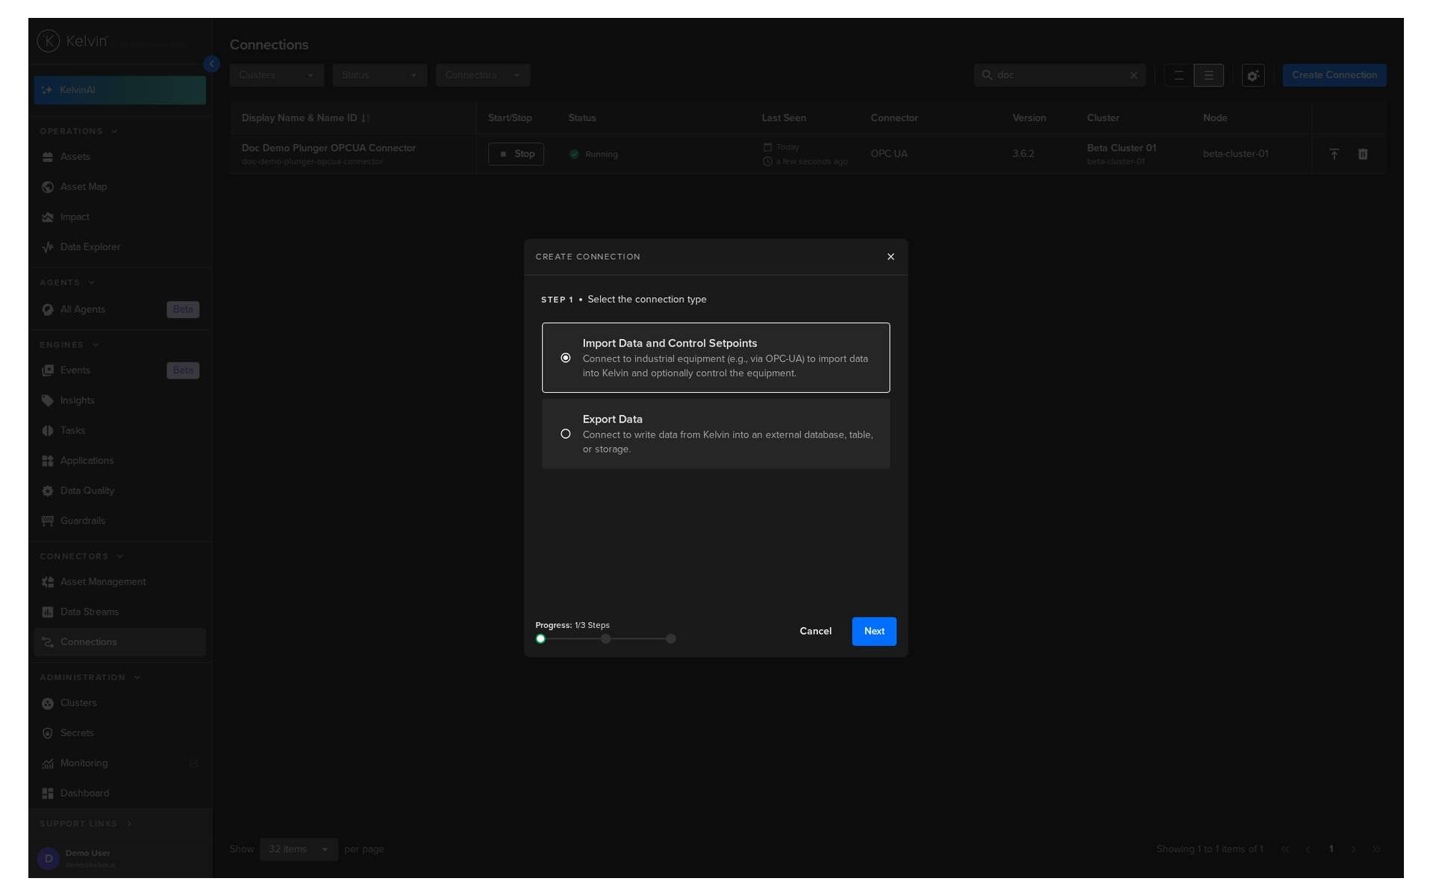The height and width of the screenshot is (896, 1433).
Task: Go to Connections in the sidebar
Action: click(119, 642)
